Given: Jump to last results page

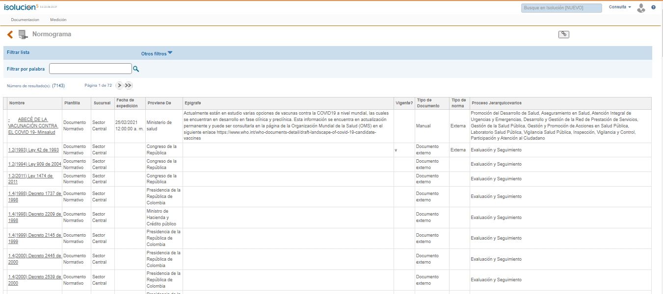Looking at the screenshot, I should (x=128, y=85).
